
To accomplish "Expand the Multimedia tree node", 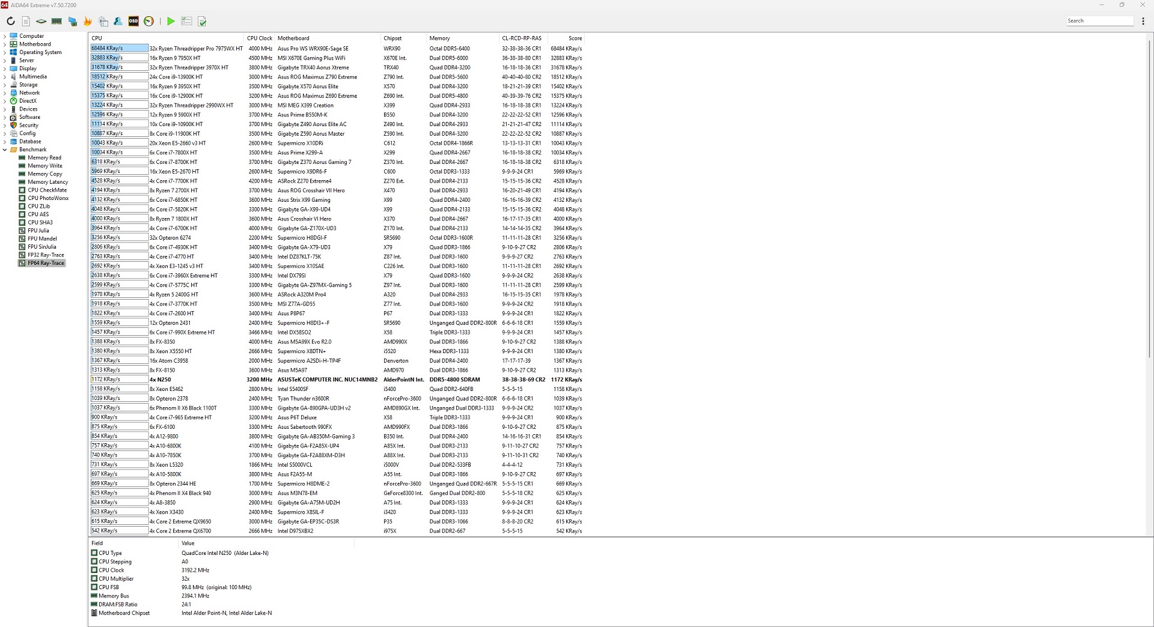I will pyautogui.click(x=5, y=76).
